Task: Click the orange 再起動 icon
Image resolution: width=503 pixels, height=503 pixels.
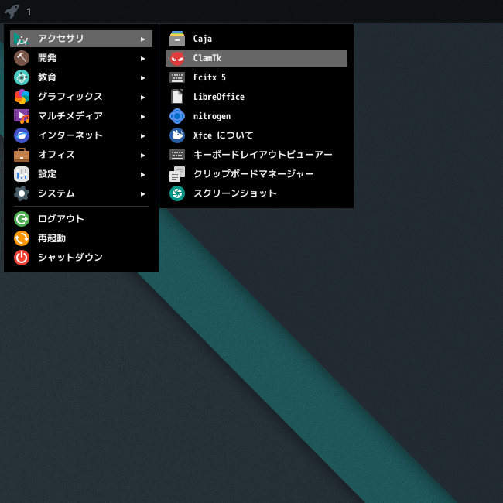Action: pos(22,238)
